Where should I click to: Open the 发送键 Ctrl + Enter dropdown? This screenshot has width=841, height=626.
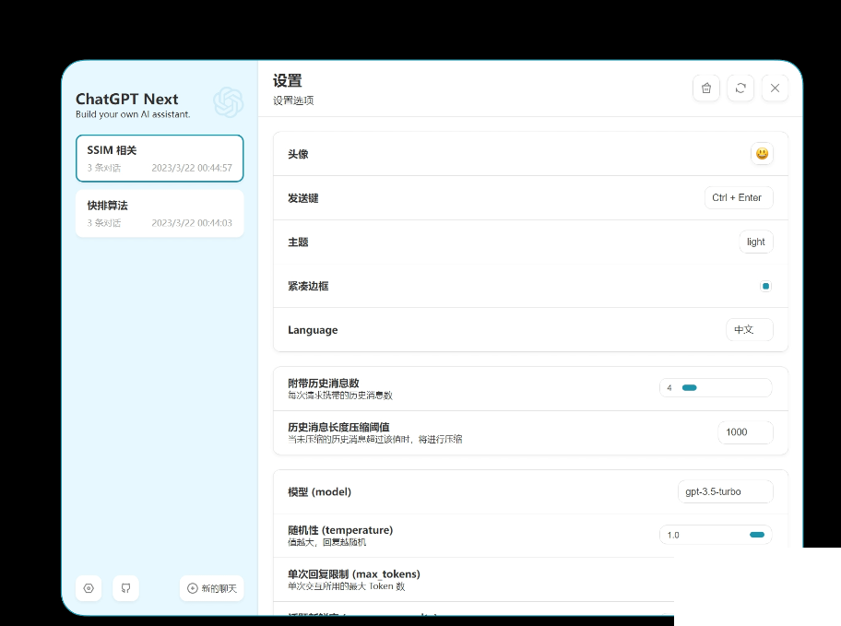click(x=738, y=197)
